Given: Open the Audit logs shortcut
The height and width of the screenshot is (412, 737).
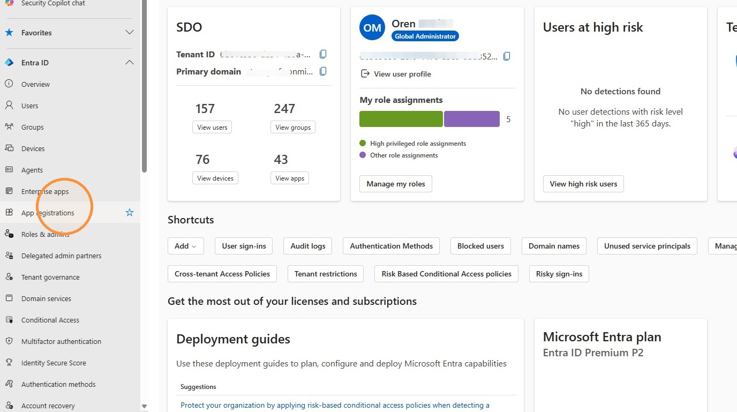Looking at the screenshot, I should coord(308,246).
